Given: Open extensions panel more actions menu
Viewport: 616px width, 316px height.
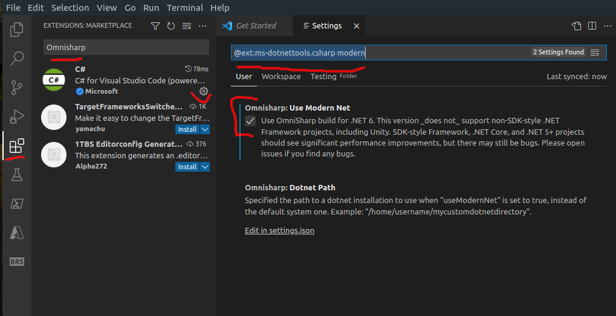Looking at the screenshot, I should click(x=203, y=26).
